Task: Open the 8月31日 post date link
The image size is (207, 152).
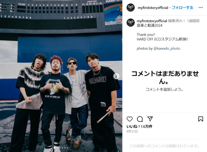Action: [x=132, y=131]
